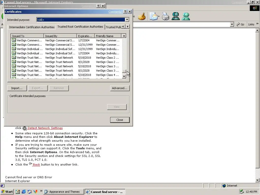Click the certificate list scrollbar thumb
The height and width of the screenshot is (195, 260).
pyautogui.click(x=124, y=71)
